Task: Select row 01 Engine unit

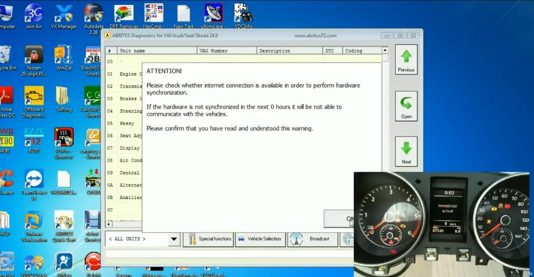Action: click(124, 74)
